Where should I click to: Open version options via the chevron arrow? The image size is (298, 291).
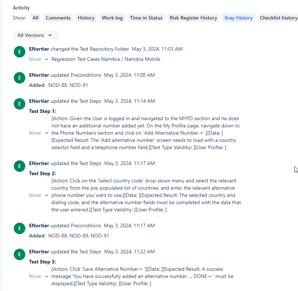click(50, 35)
